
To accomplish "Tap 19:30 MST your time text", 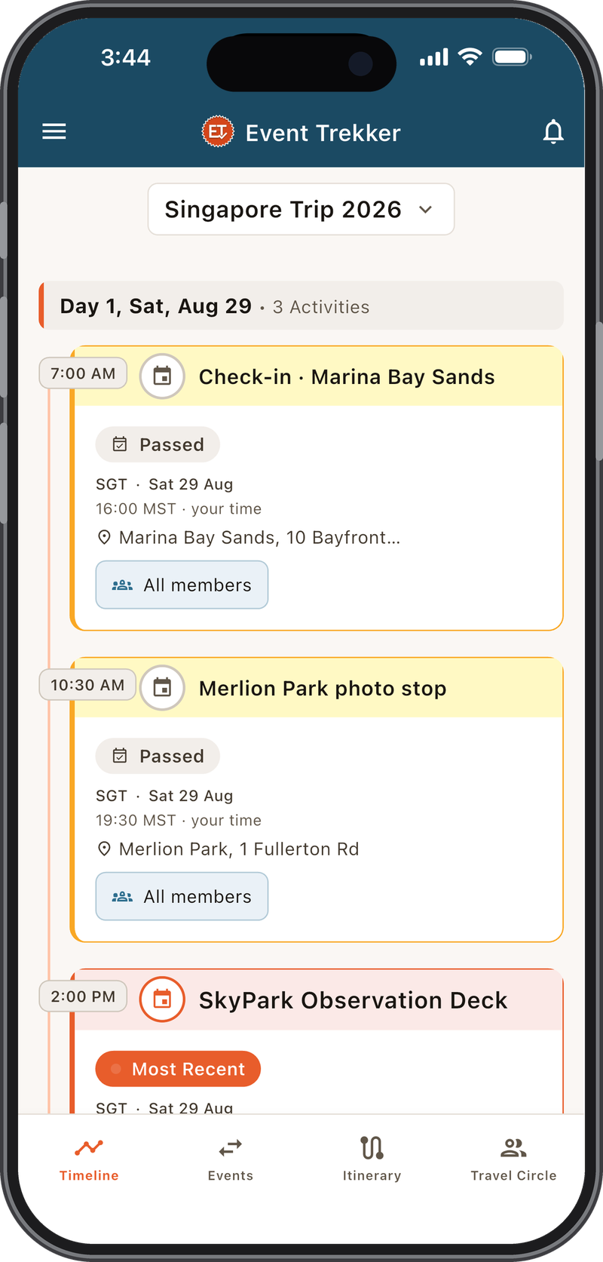I will (x=179, y=820).
